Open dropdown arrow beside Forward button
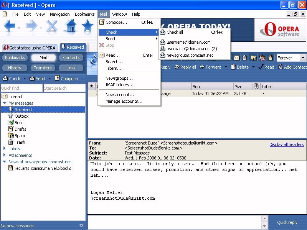307x230 pixels. point(226,67)
